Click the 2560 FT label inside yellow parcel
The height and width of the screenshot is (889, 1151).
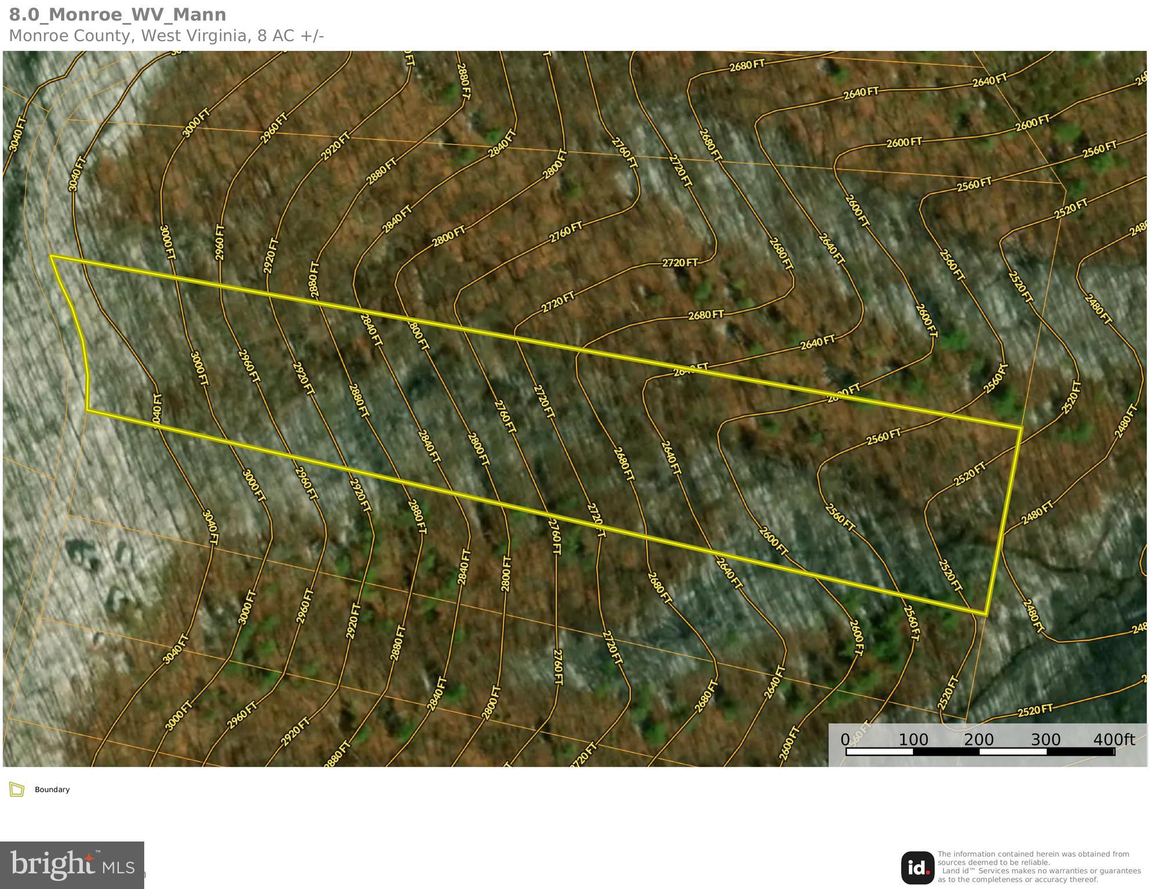(x=883, y=437)
